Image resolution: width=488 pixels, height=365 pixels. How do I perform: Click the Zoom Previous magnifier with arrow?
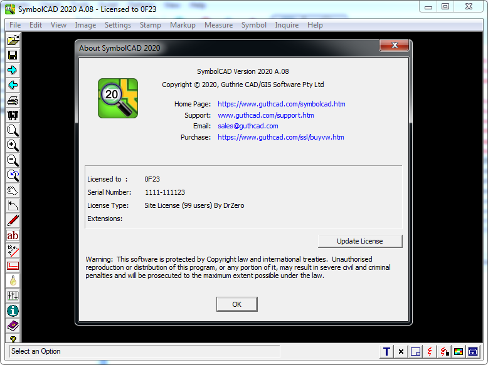(13, 175)
